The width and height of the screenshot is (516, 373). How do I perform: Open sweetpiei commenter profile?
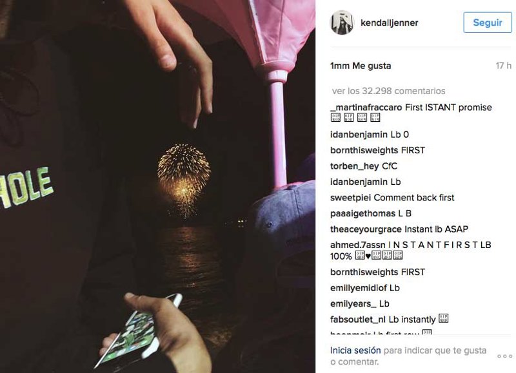pos(350,198)
